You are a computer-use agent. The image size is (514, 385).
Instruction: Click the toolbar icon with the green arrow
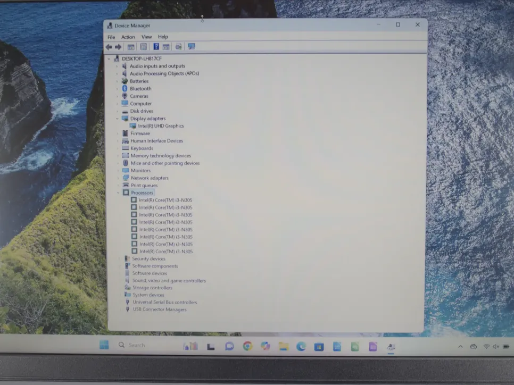point(179,46)
